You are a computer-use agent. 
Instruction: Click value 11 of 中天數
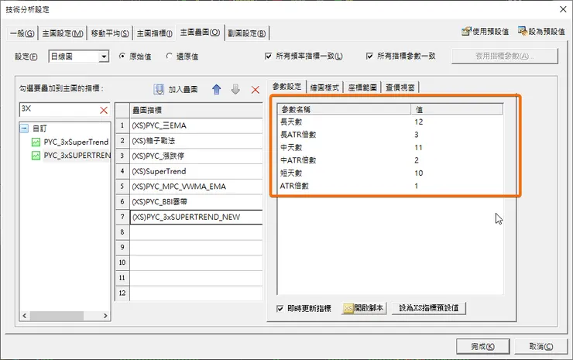pos(419,148)
